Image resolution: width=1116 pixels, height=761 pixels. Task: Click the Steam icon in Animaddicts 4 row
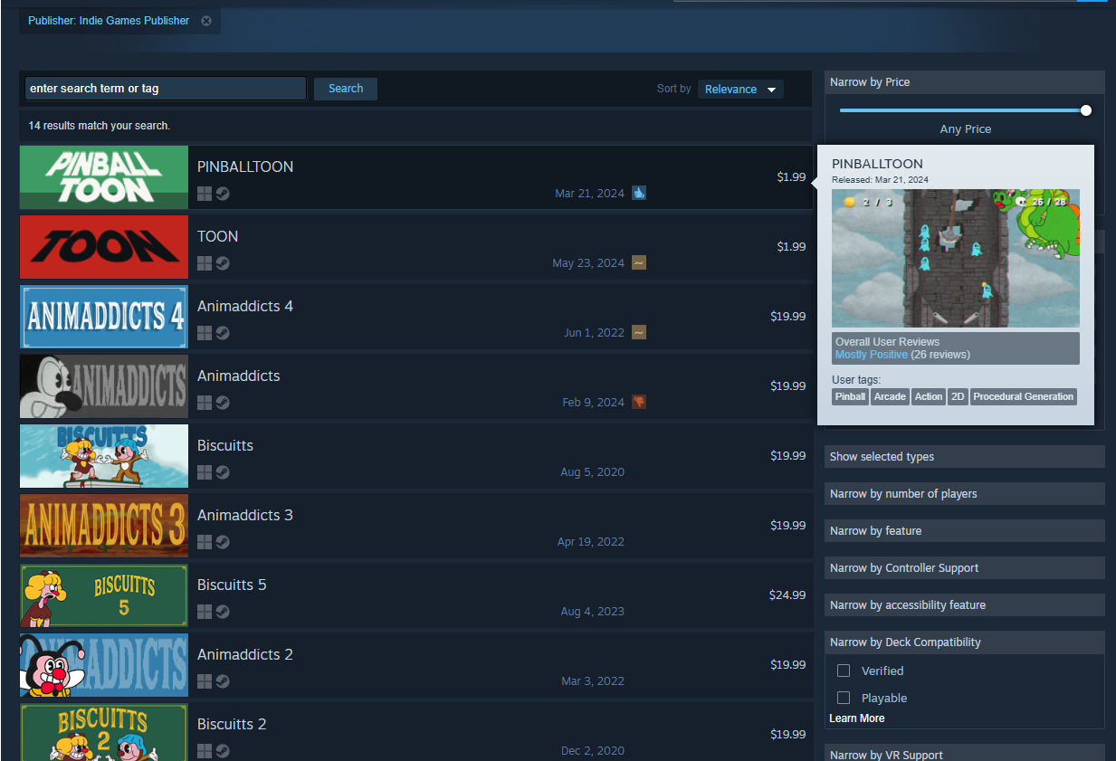tap(223, 333)
